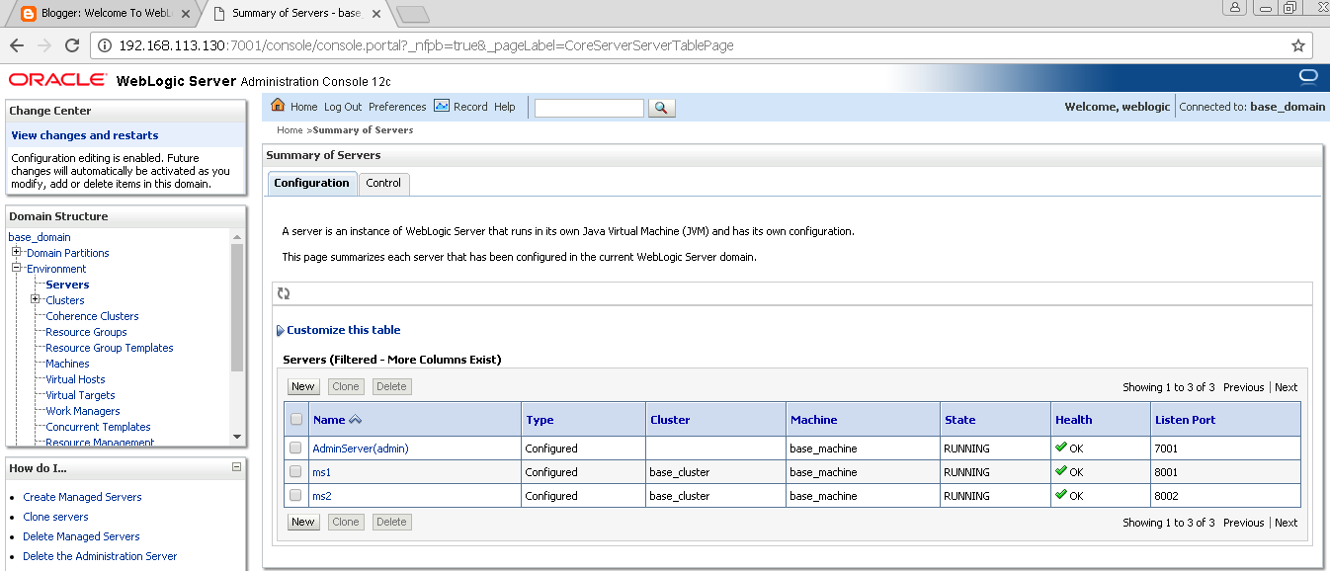The height and width of the screenshot is (571, 1330).
Task: Click the table refresh icon
Action: pos(284,293)
